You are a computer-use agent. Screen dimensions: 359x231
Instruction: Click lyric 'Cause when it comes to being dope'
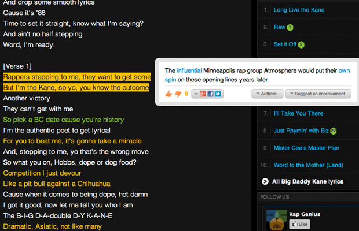click(x=75, y=195)
